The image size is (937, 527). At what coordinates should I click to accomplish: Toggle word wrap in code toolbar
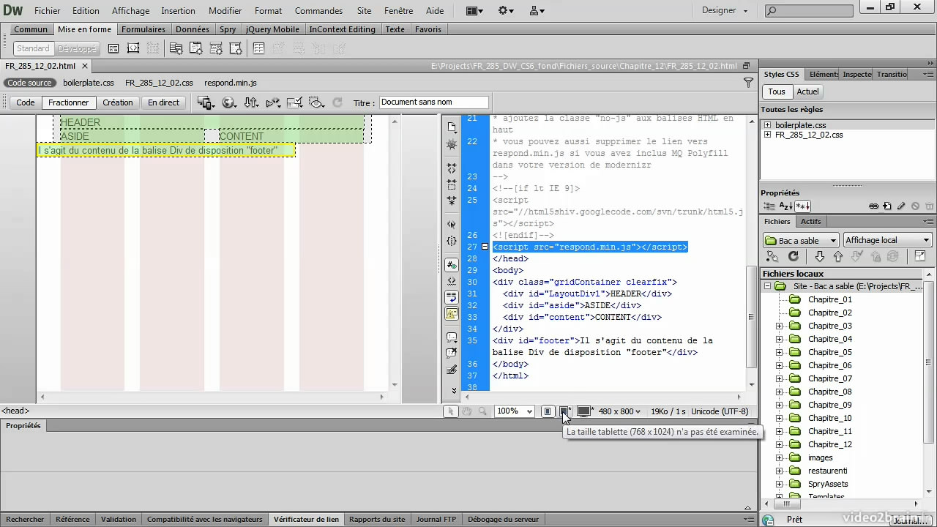(452, 297)
